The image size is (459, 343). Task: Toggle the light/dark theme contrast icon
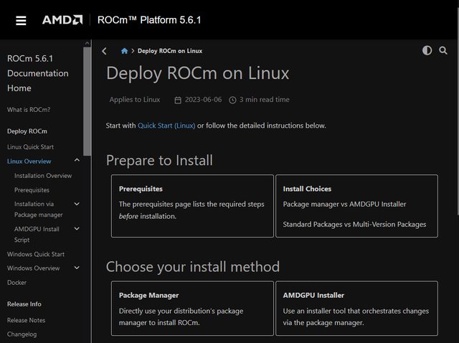[x=427, y=50]
